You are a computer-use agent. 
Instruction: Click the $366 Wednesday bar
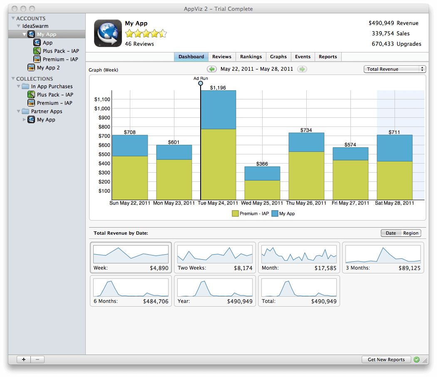pos(262,183)
